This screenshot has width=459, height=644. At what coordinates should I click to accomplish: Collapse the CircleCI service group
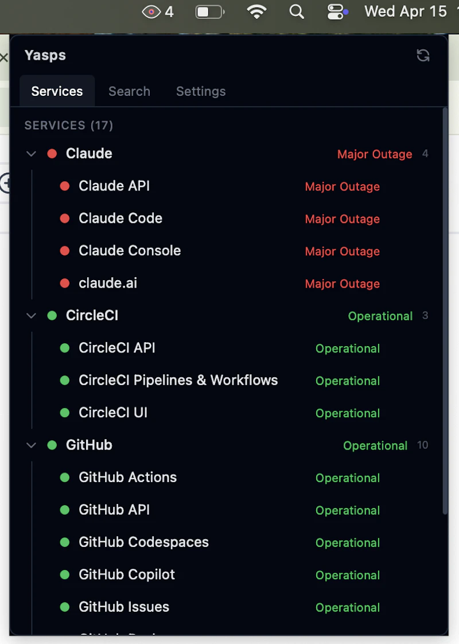click(x=31, y=315)
